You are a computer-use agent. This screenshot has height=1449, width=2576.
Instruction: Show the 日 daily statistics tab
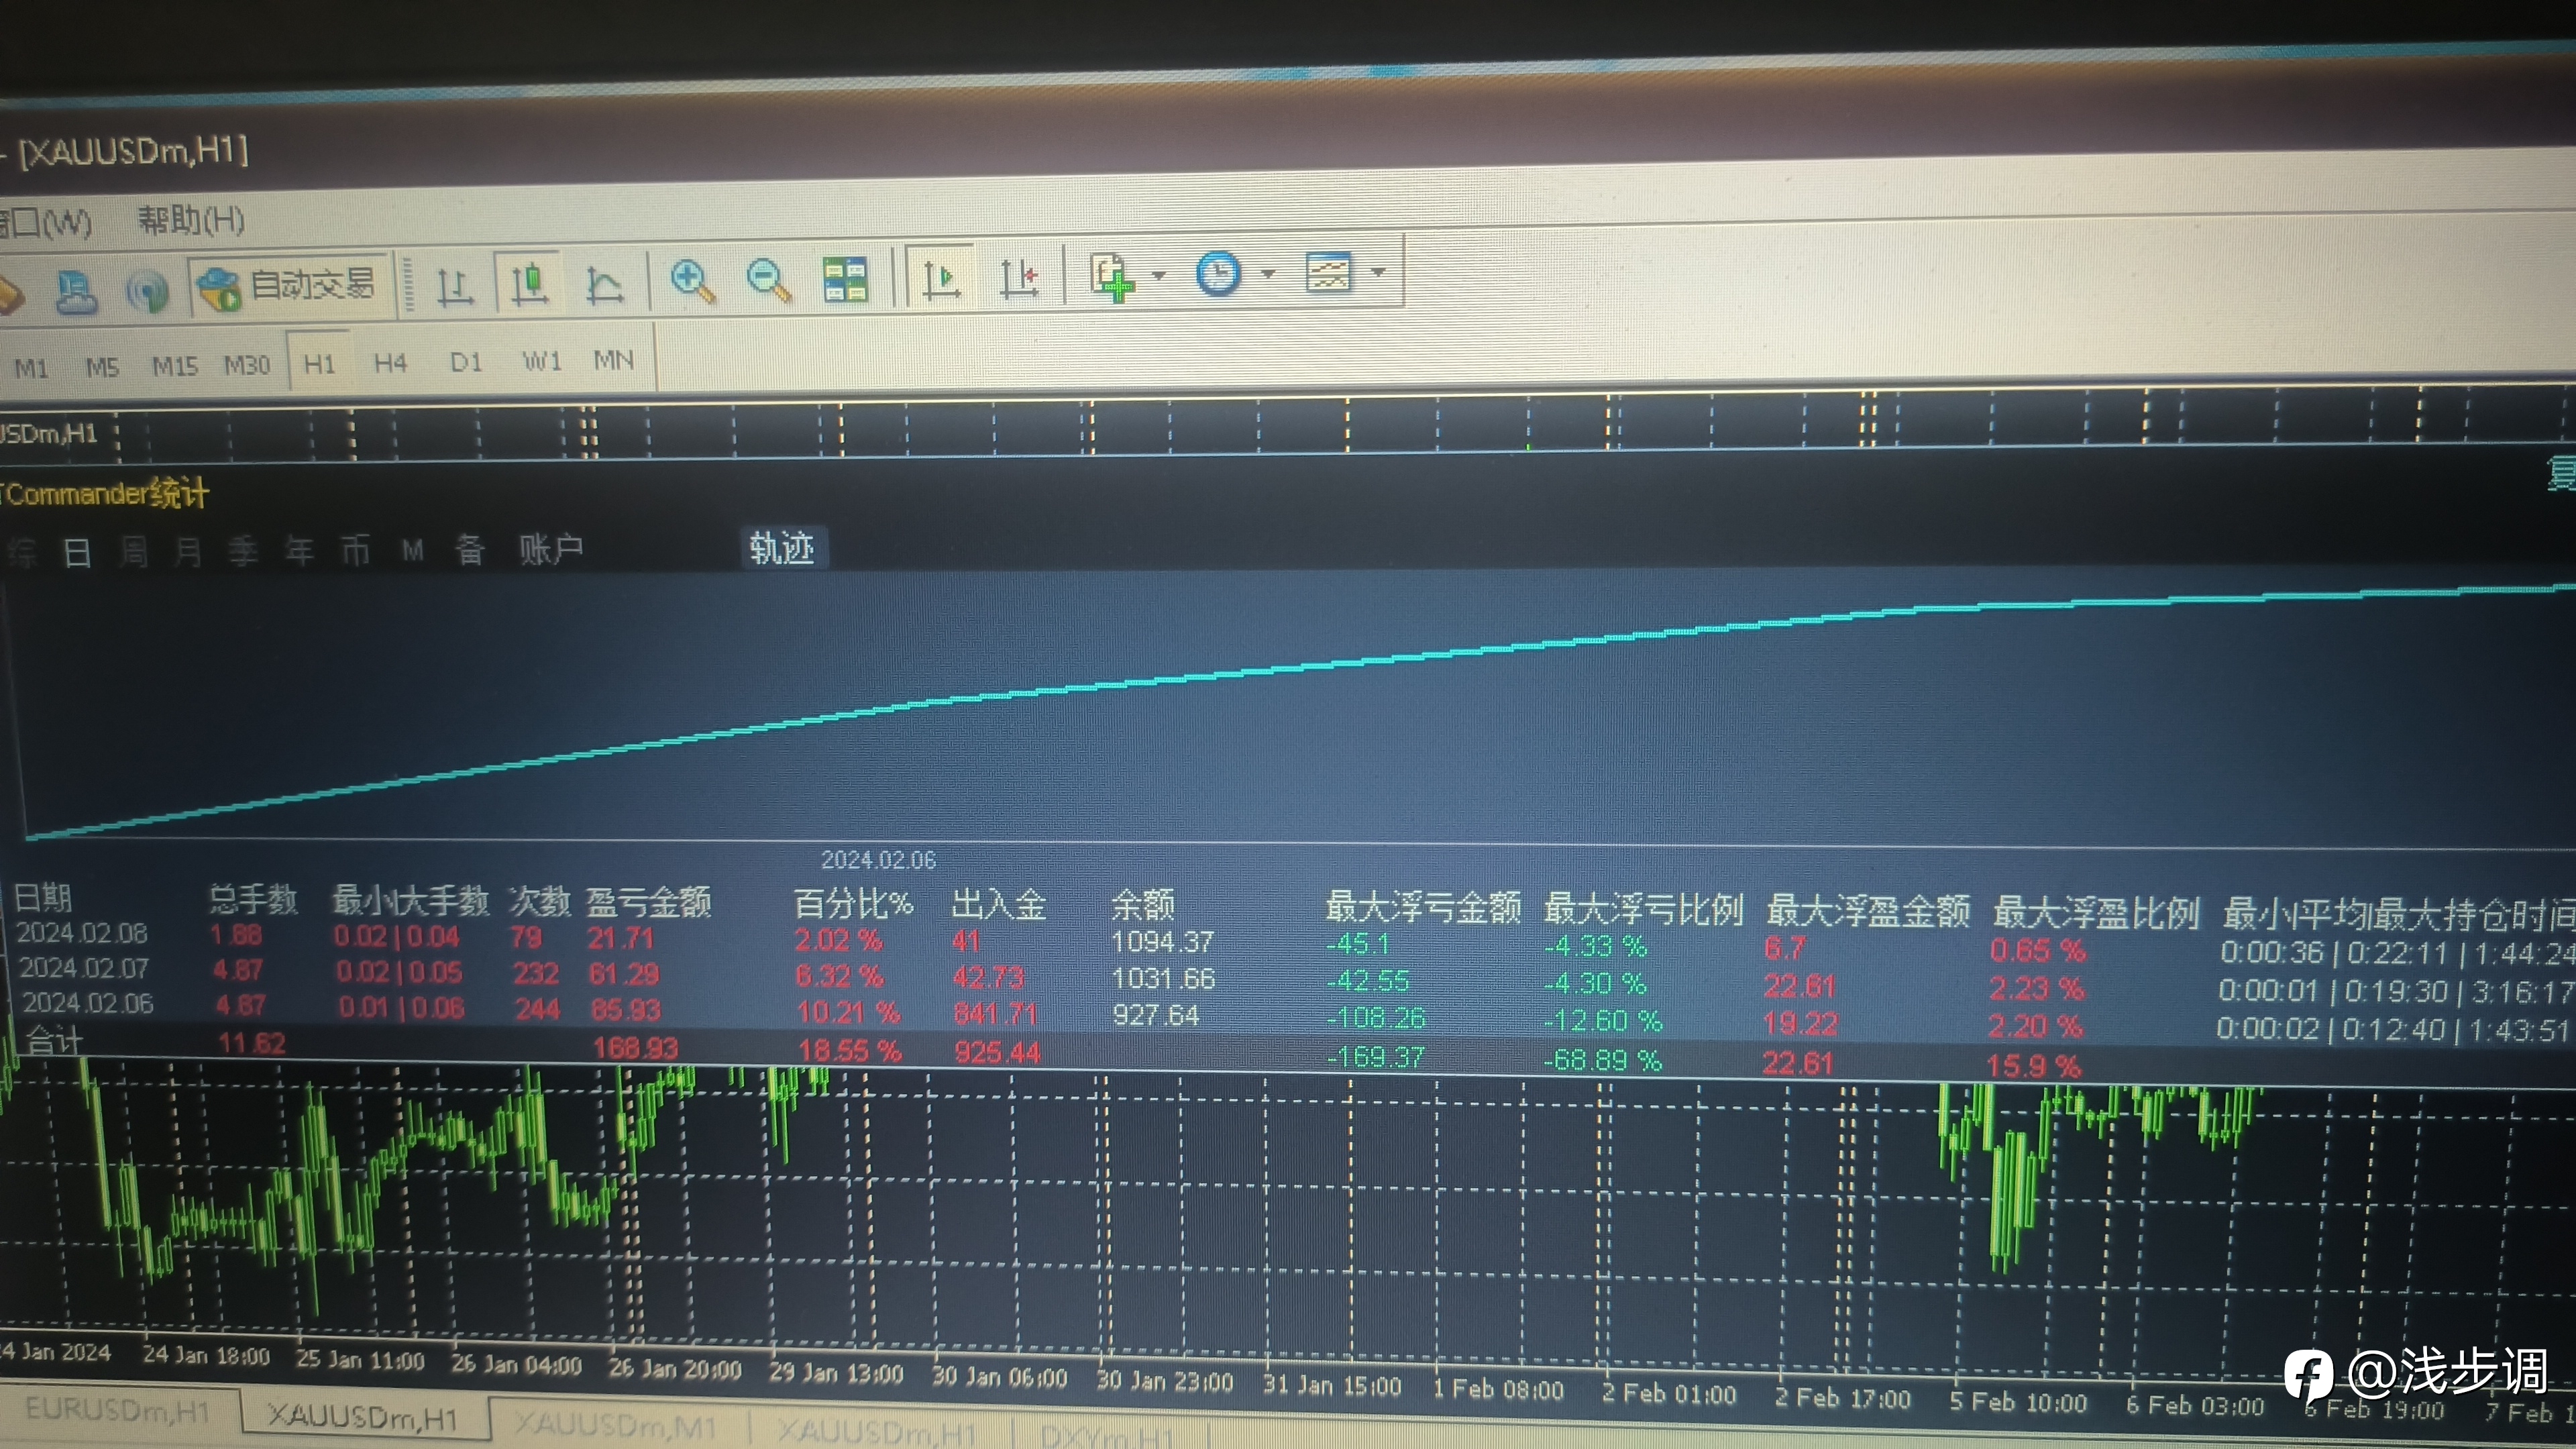tap(77, 552)
